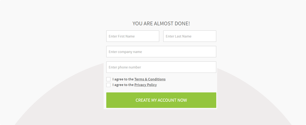Select the company name text box
This screenshot has width=306, height=125.
coord(161,52)
